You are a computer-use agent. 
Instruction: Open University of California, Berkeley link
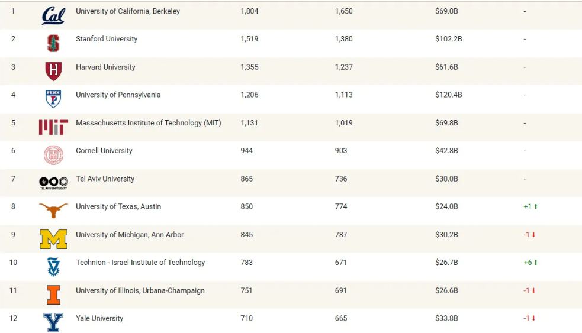128,11
